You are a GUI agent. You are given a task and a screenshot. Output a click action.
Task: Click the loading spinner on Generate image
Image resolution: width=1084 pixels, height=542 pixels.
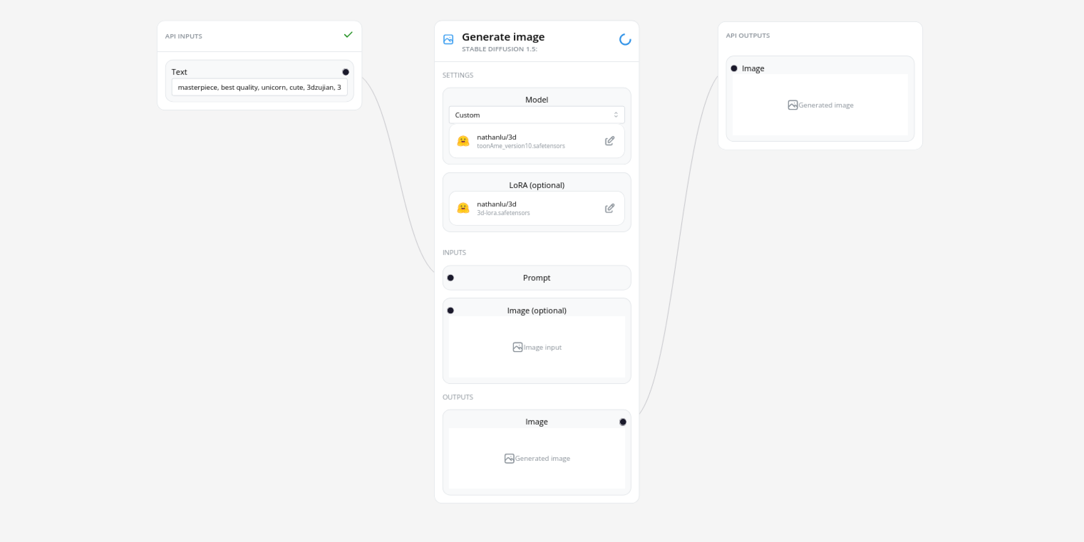(x=623, y=39)
